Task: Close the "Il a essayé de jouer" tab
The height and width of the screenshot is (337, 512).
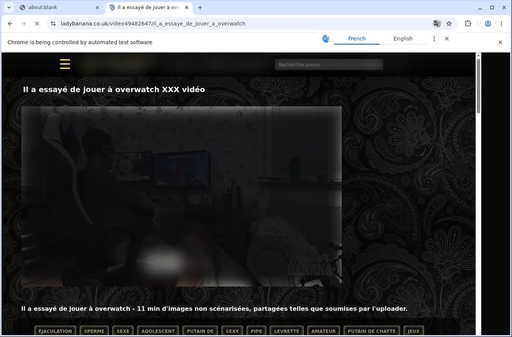Action: point(186,7)
